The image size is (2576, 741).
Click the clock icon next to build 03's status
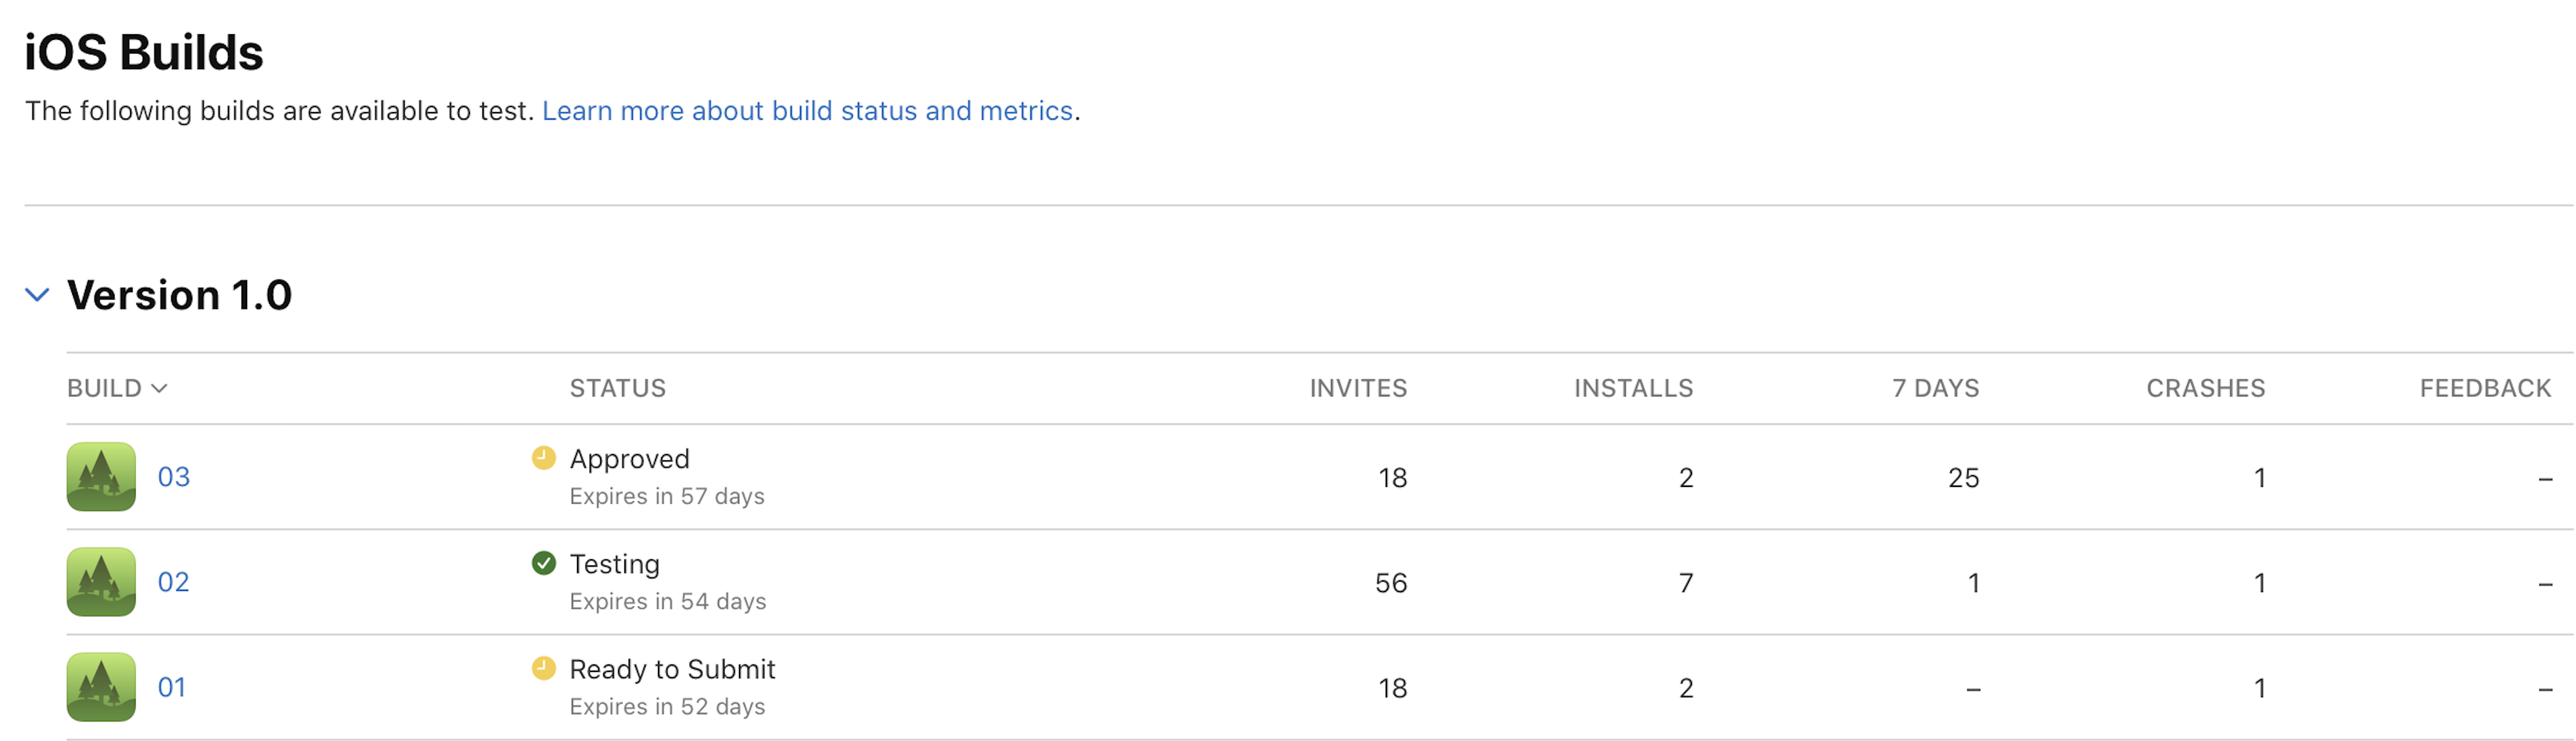544,458
